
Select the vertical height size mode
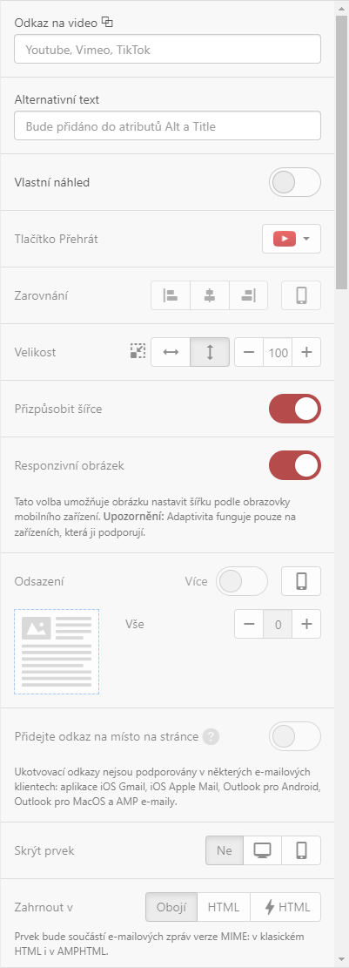[210, 352]
